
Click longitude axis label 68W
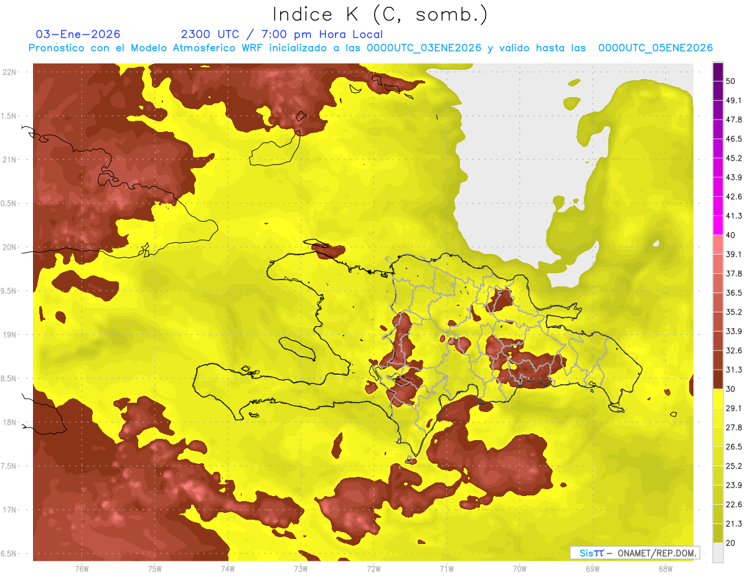click(x=665, y=569)
